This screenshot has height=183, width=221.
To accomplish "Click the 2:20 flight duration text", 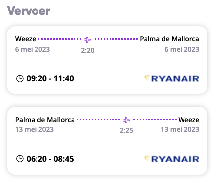I will (88, 50).
